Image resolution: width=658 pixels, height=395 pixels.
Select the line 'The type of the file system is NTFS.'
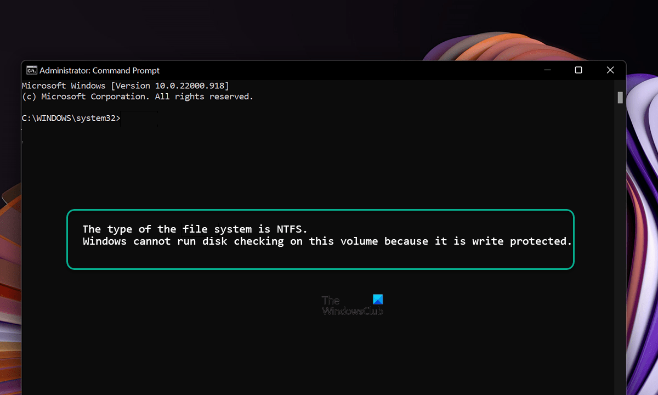(x=194, y=229)
